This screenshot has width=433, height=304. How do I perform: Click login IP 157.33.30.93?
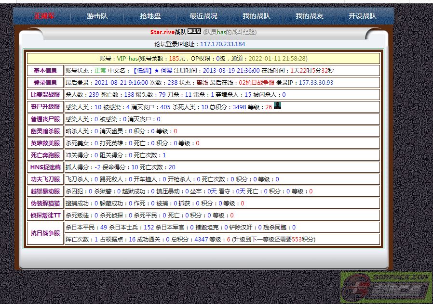(x=316, y=83)
